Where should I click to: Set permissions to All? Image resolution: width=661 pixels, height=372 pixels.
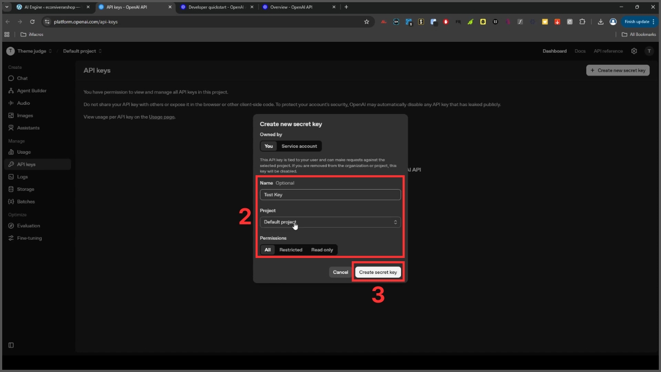click(x=268, y=250)
